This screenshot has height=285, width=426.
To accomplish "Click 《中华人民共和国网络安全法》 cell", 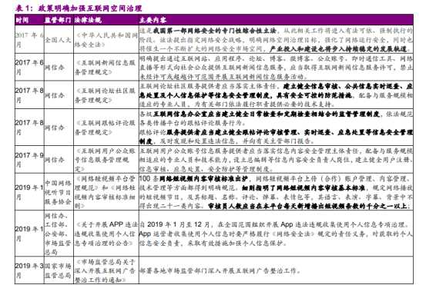I will 106,40.
